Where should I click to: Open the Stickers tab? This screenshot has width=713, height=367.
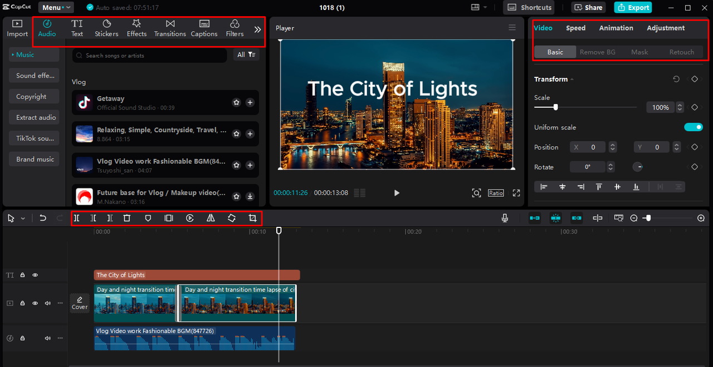[106, 28]
